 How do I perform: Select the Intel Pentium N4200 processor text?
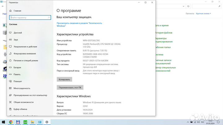[x=102, y=45]
